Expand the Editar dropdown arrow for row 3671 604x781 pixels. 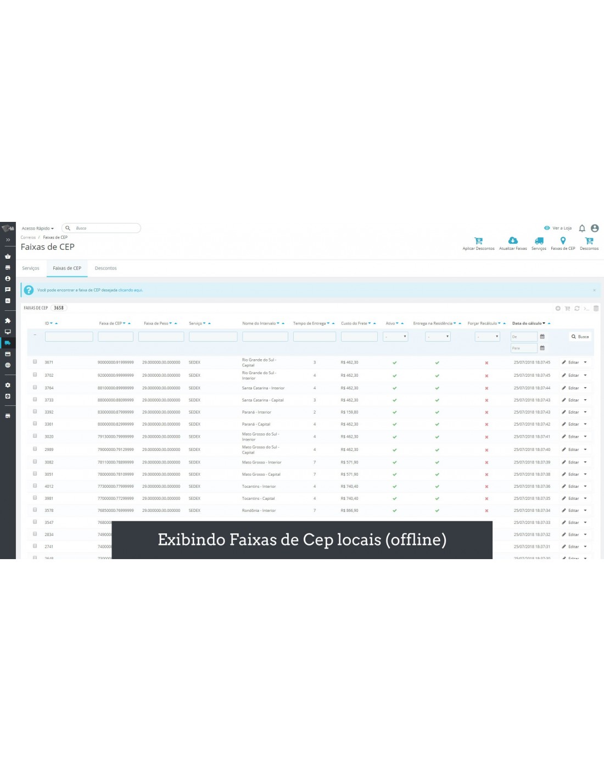click(x=585, y=362)
